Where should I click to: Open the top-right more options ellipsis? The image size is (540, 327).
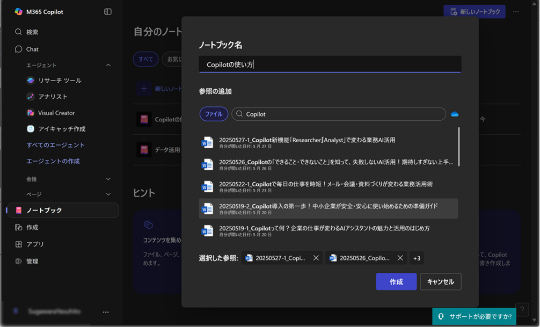pyautogui.click(x=515, y=12)
